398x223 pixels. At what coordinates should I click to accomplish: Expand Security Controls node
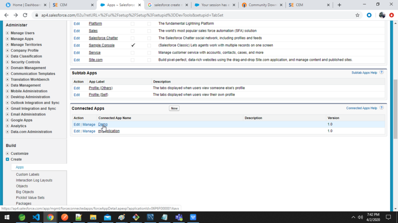coord(7,62)
